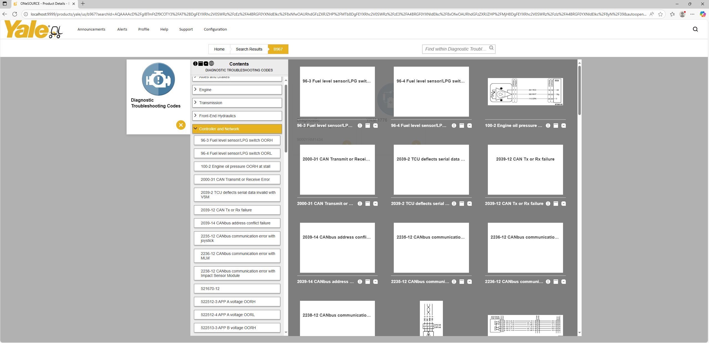Click inside the Find within Diagnostic search field
This screenshot has height=343, width=709.
(x=455, y=49)
